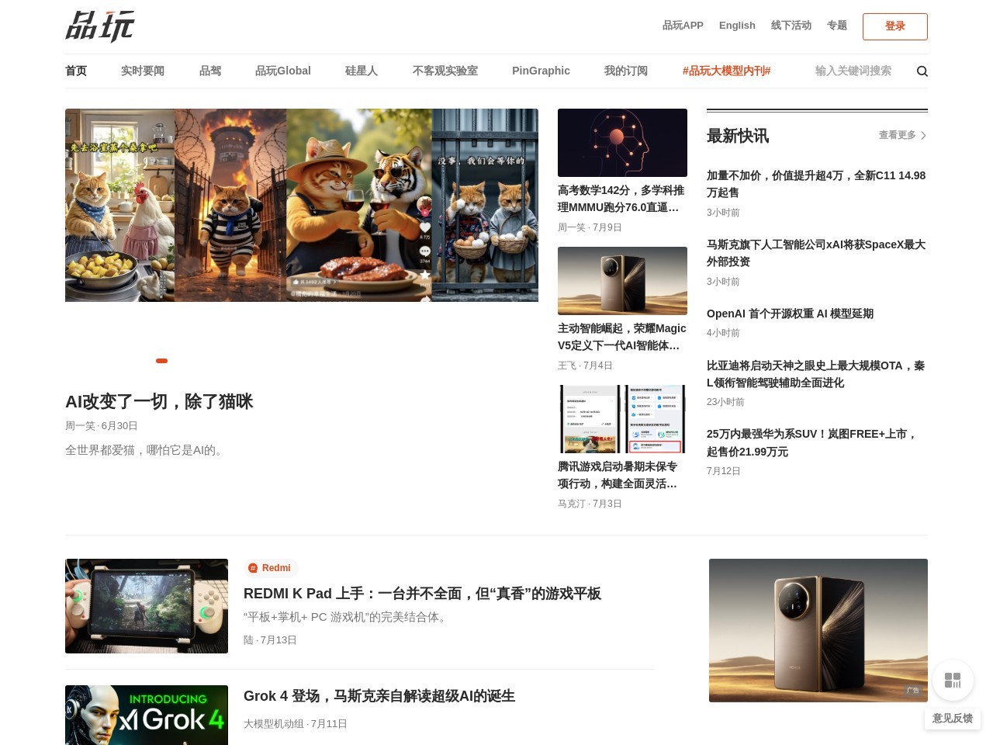Open 我的订阅 subscriptions tab
This screenshot has height=745, width=993.
tap(625, 71)
